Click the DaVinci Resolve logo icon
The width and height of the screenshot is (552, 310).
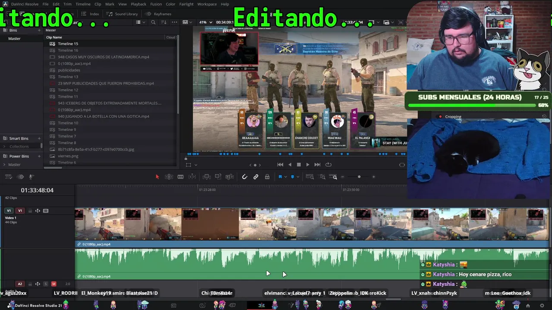(5, 4)
